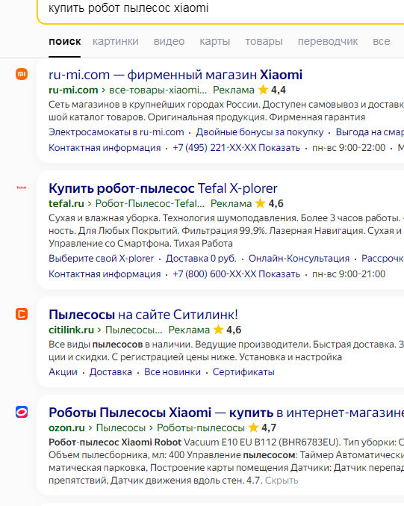Click the Ozon blue favicon
The height and width of the screenshot is (506, 404).
[x=22, y=412]
